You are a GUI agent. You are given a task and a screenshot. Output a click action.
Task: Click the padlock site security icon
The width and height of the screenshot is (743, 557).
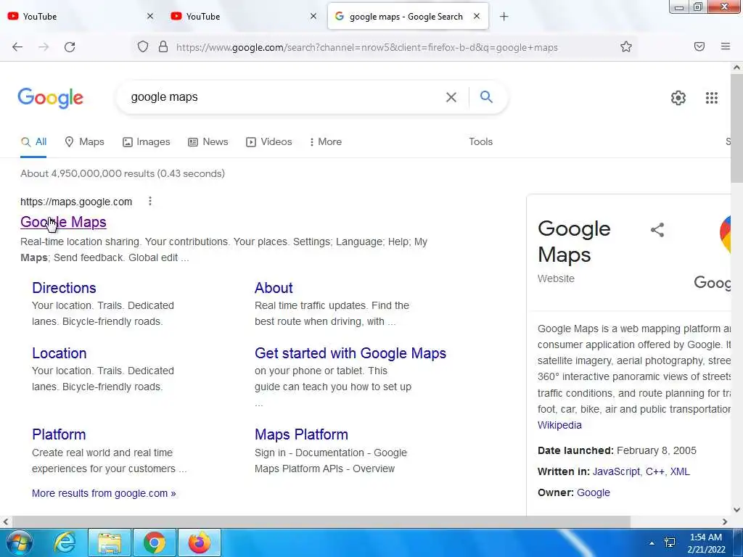coord(163,47)
